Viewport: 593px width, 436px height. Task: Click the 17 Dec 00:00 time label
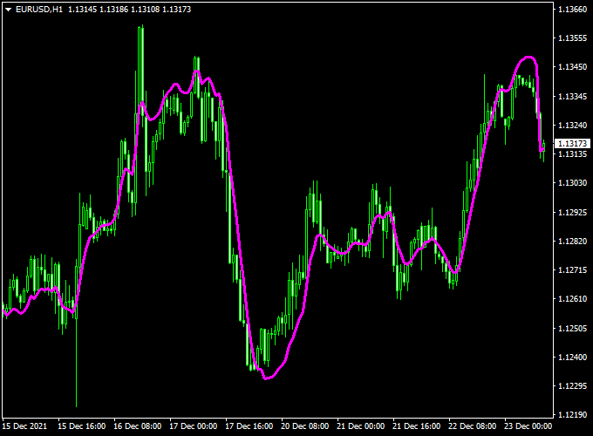coord(194,426)
